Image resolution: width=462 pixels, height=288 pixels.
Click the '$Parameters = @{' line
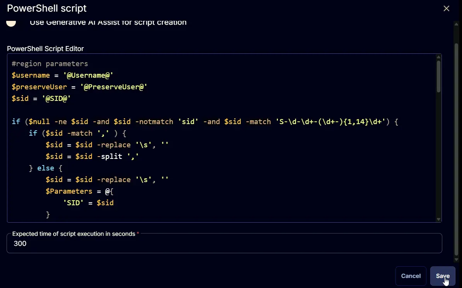(x=80, y=191)
